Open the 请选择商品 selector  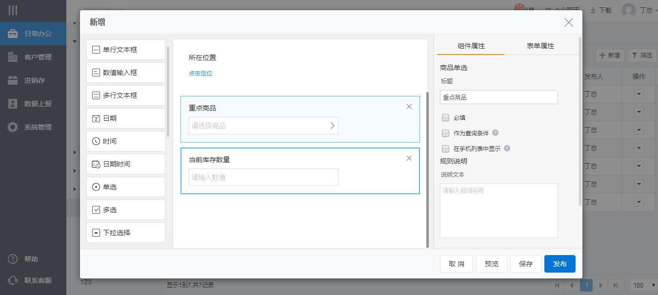263,126
